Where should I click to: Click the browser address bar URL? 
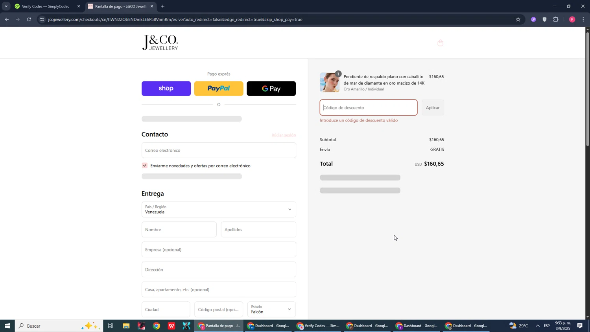click(x=175, y=19)
